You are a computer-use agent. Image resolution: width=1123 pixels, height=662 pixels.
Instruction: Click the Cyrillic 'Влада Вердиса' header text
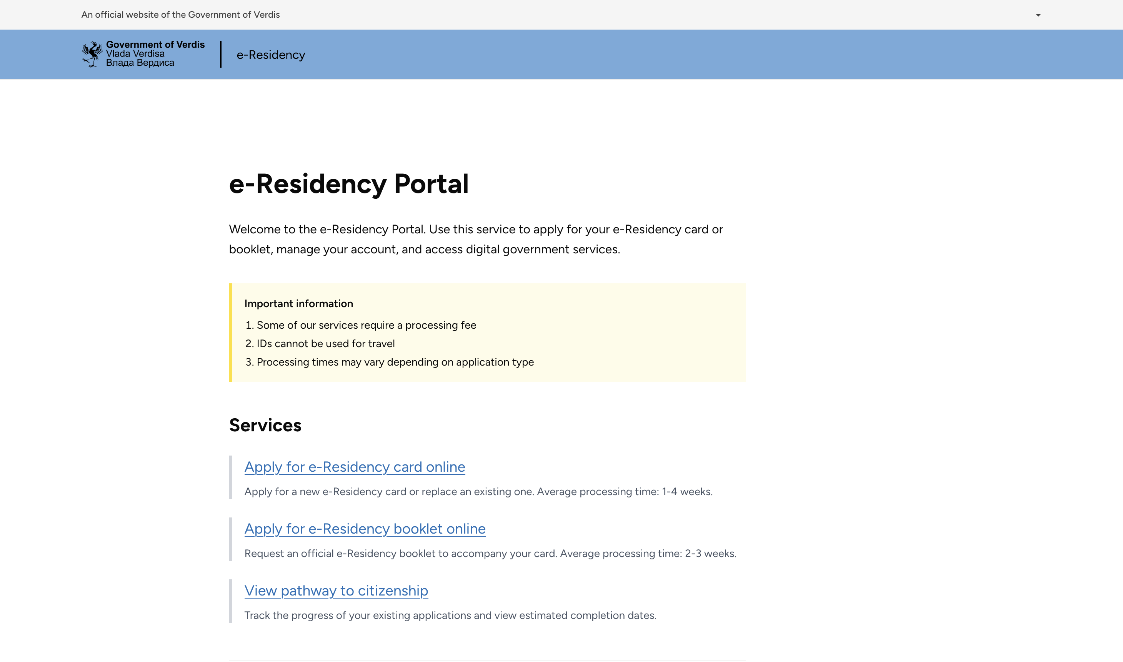coord(140,63)
